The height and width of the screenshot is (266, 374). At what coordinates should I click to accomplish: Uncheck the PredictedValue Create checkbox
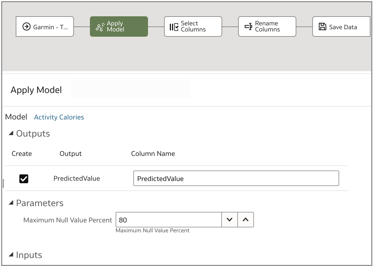[24, 179]
